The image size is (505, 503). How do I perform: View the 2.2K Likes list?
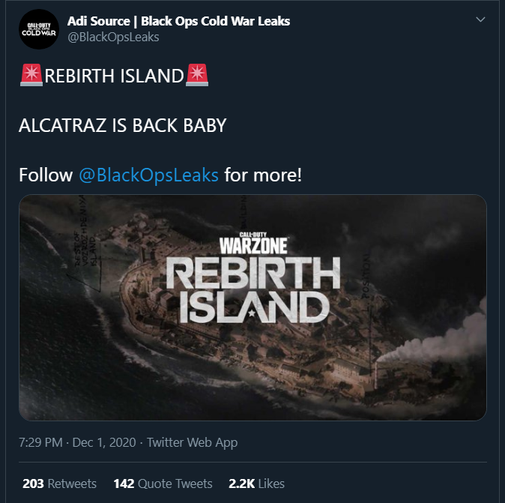pyautogui.click(x=257, y=484)
